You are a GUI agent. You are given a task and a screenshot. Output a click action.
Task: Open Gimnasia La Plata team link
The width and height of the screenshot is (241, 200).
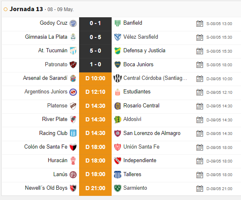tap(46, 37)
